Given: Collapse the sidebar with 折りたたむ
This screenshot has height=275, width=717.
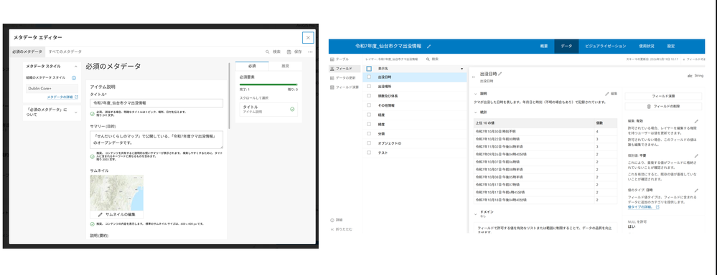Looking at the screenshot, I should click(x=341, y=229).
